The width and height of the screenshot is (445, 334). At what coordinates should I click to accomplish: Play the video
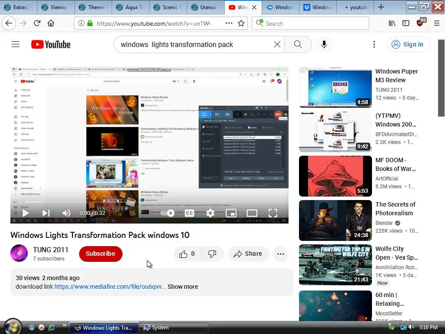26,213
